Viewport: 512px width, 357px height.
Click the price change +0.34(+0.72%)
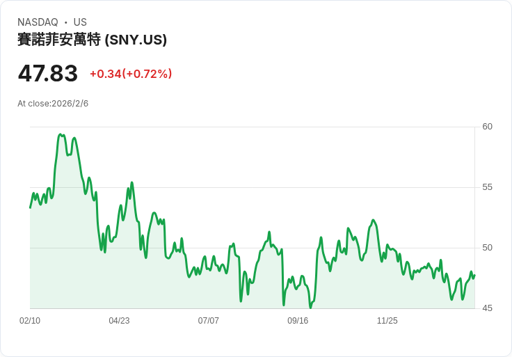(131, 74)
